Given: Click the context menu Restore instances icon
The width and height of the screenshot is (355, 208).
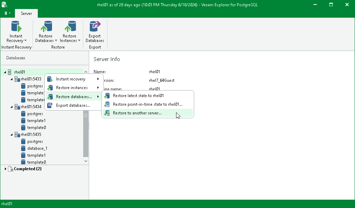Looking at the screenshot, I should point(50,88).
